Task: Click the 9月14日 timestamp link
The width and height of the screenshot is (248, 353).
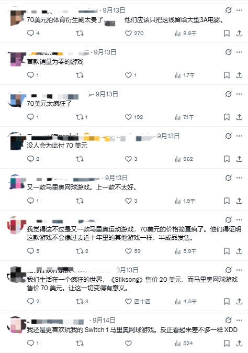Action: (104, 320)
